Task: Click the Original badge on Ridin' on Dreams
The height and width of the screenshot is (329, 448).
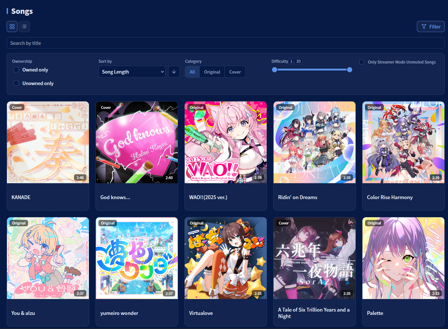Action: click(x=285, y=108)
